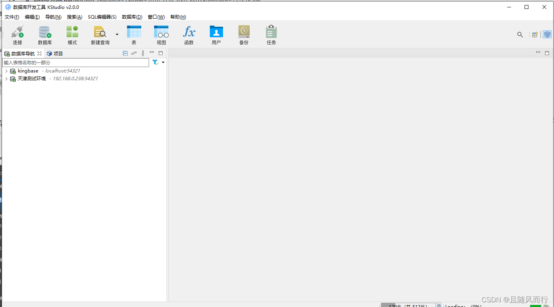
Task: Close the 数据库导航 tab
Action: click(x=39, y=53)
